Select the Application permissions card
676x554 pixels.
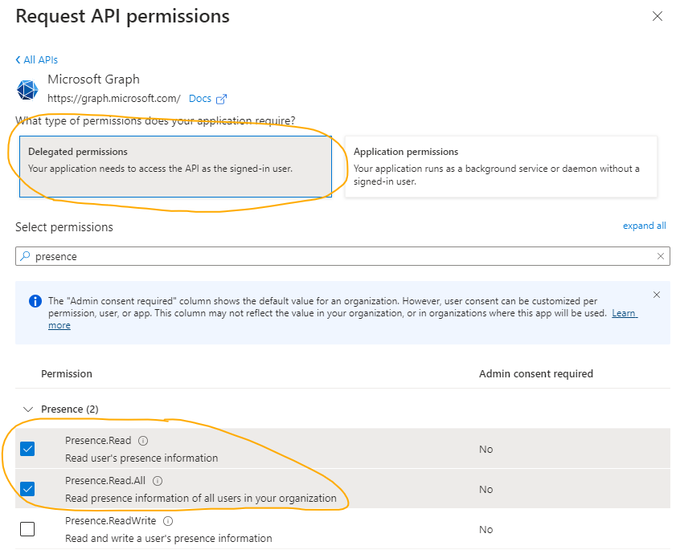(x=501, y=167)
